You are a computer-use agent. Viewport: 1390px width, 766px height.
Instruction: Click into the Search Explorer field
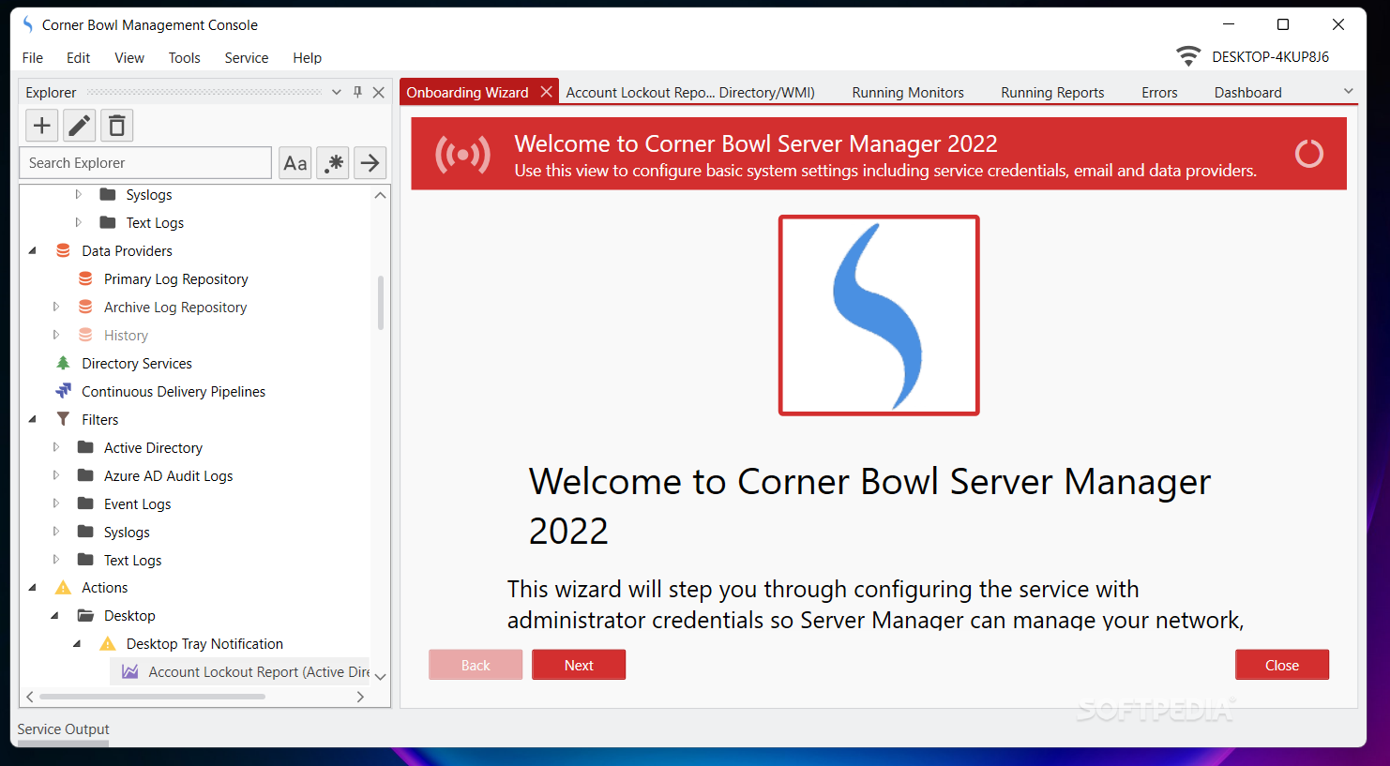(145, 163)
